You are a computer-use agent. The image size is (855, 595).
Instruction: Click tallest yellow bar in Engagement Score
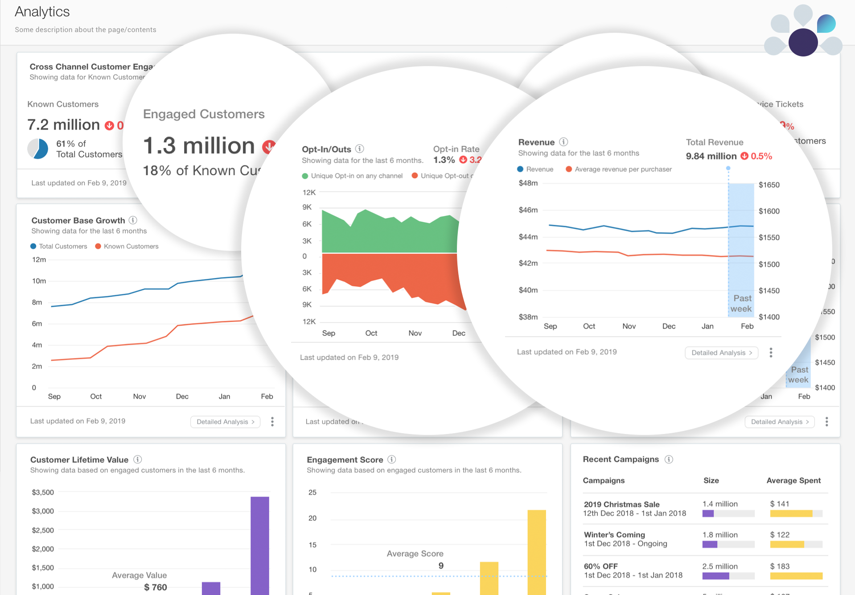coord(537,552)
